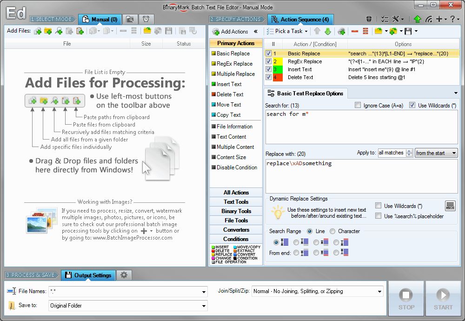Click the ASCII table button
The image size is (465, 321).
(x=450, y=206)
